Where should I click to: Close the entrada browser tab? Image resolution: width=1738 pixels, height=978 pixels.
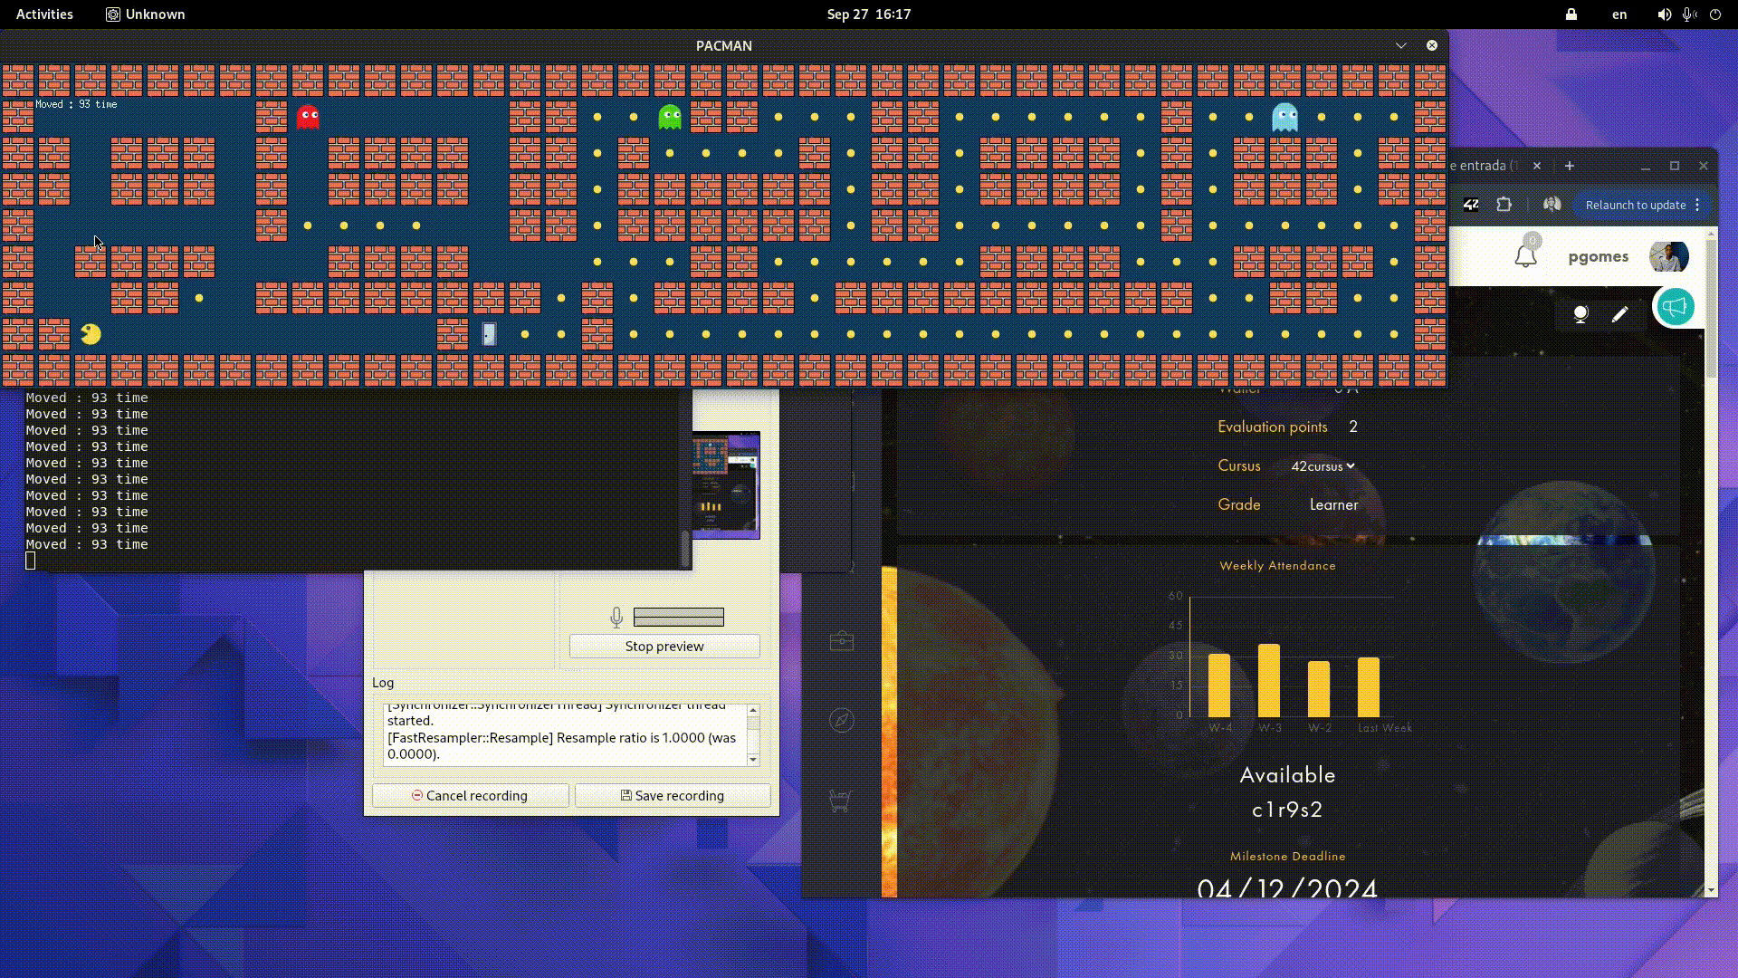click(x=1536, y=166)
